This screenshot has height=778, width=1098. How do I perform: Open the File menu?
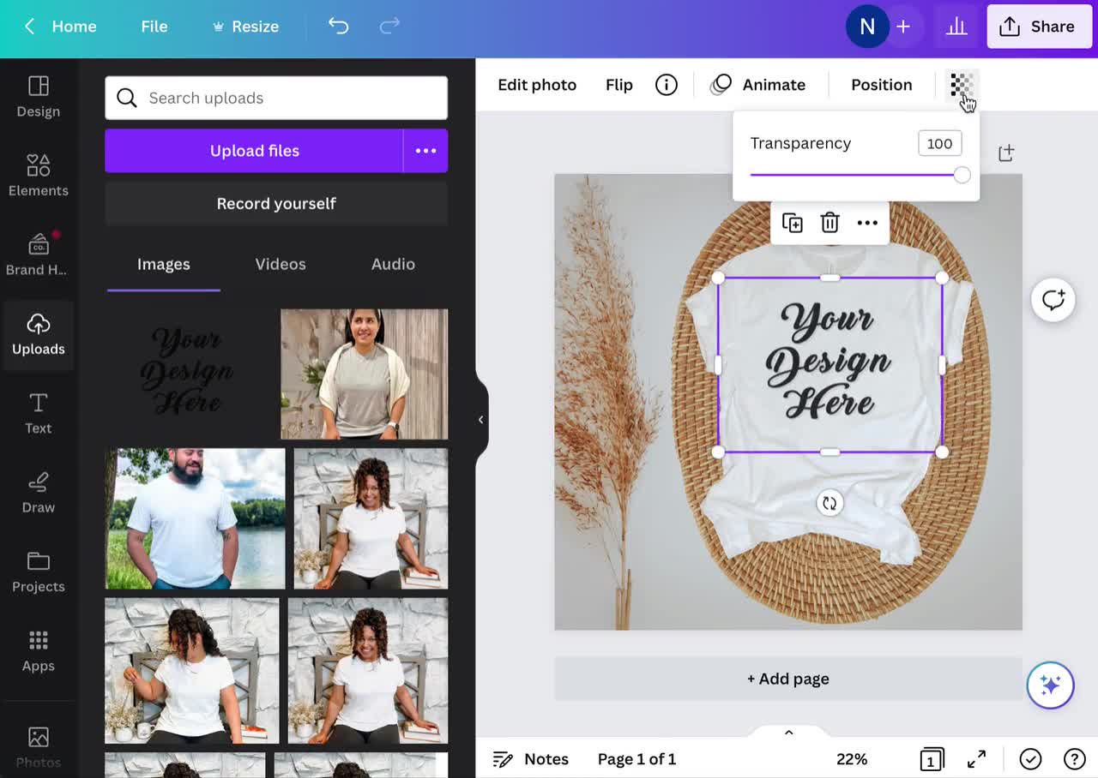(154, 27)
